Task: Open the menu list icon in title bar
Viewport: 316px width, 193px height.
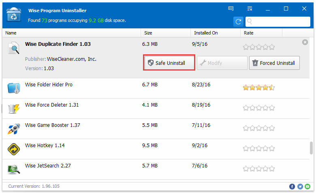Action: coord(250,9)
